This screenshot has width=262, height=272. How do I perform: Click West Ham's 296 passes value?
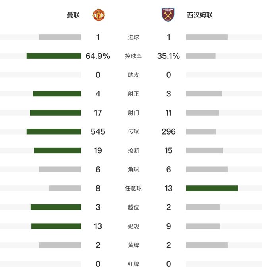point(168,131)
